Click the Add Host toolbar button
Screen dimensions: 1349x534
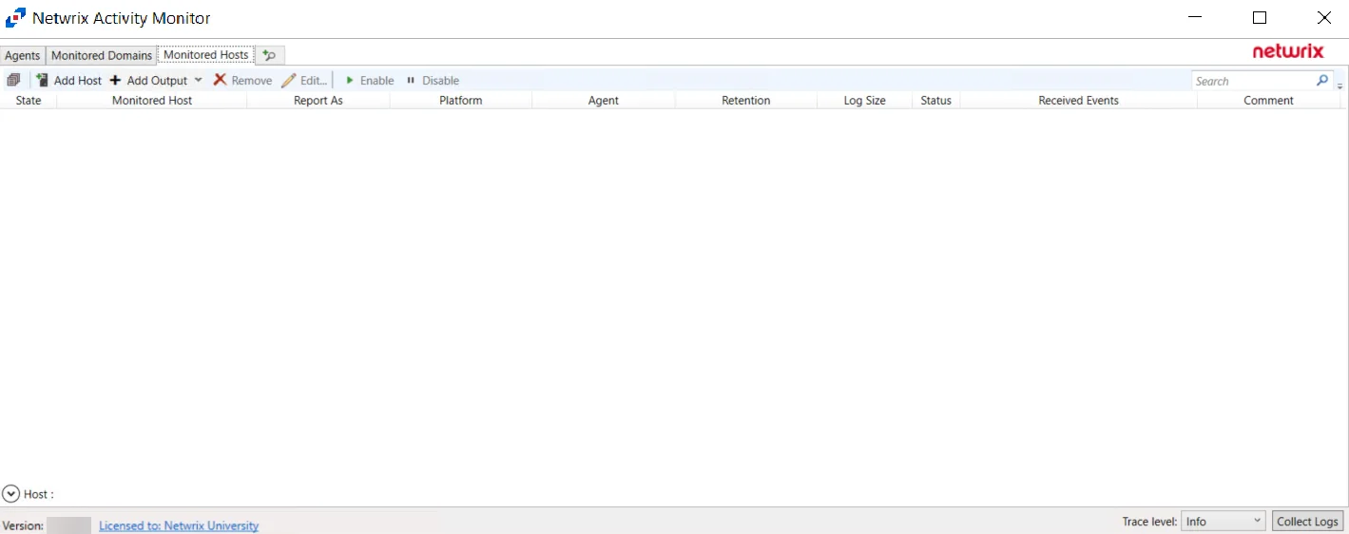(x=68, y=81)
